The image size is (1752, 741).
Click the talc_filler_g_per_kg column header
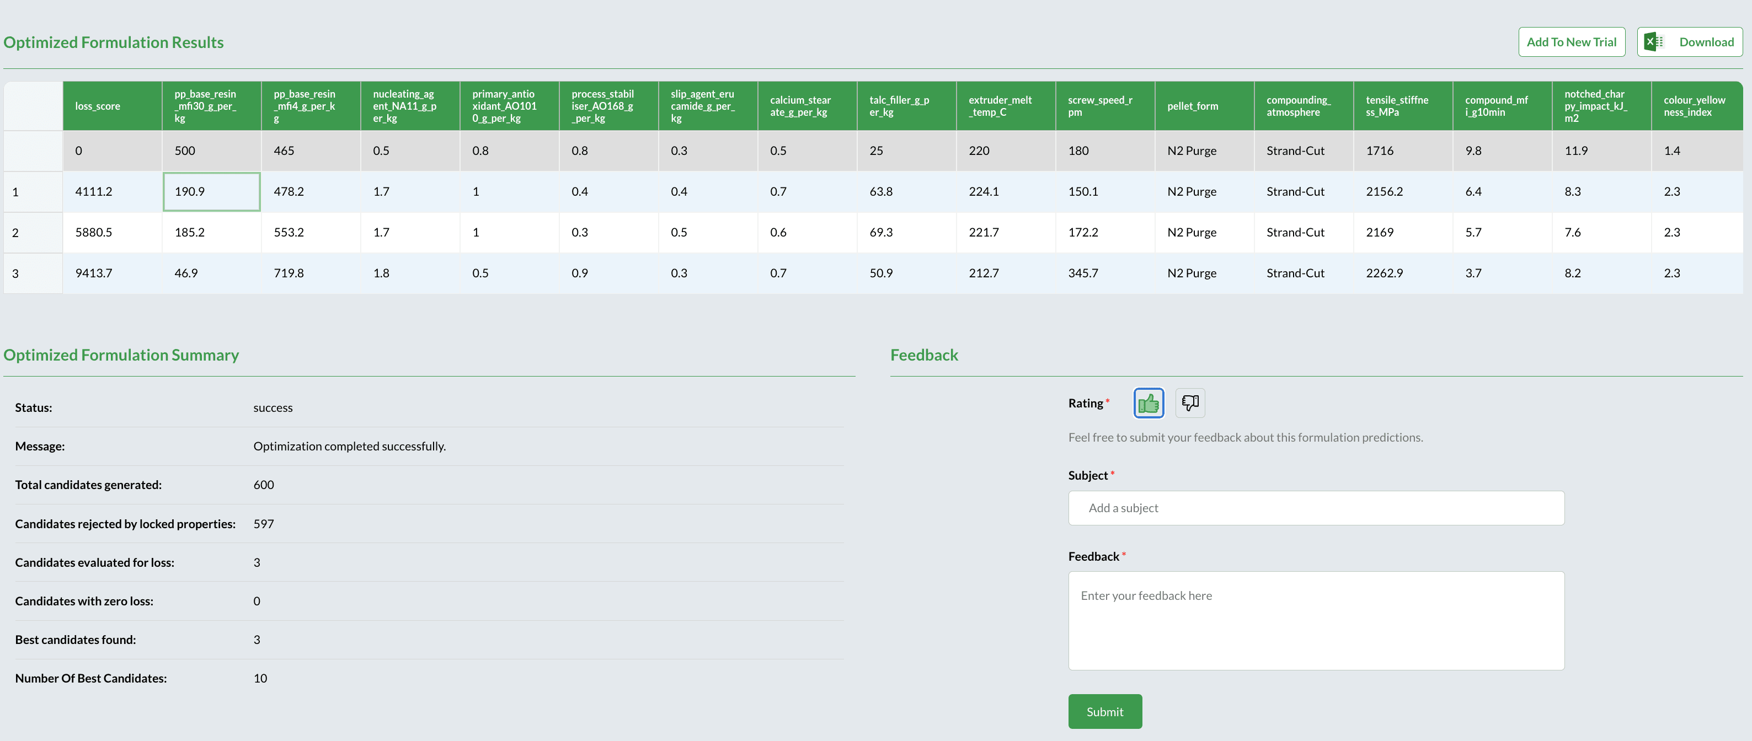[905, 106]
